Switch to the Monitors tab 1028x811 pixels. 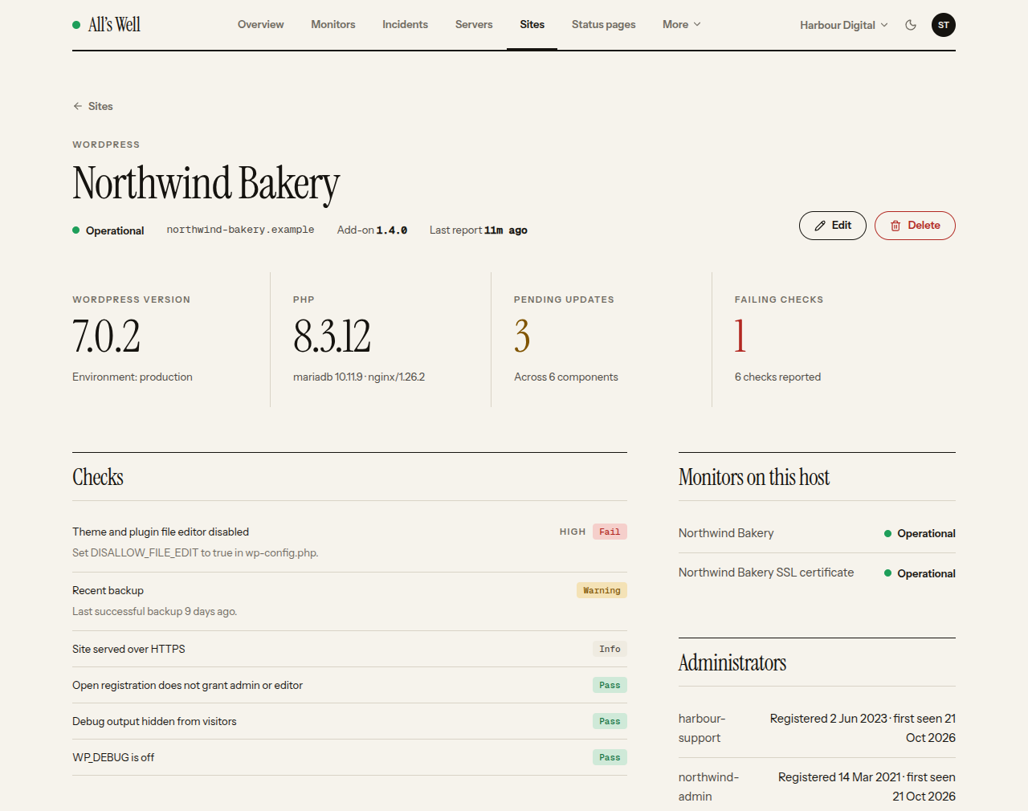point(333,25)
